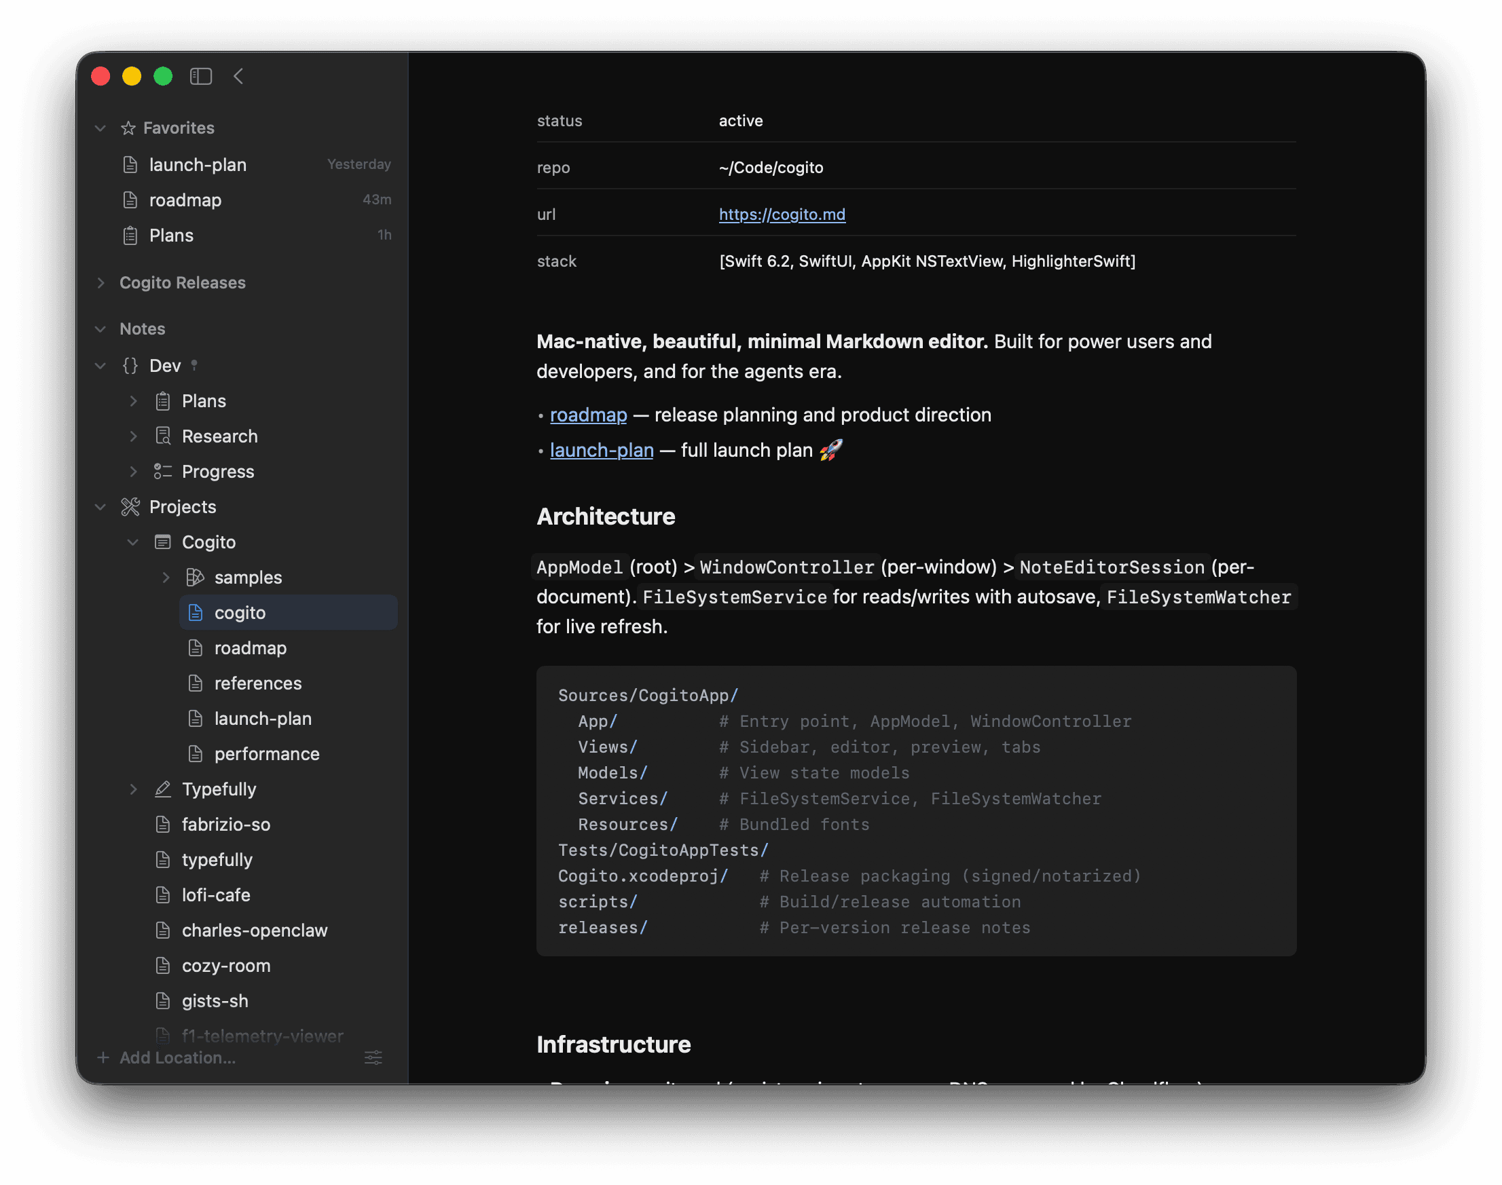Click the samples shapes icon
The image size is (1502, 1185).
tap(195, 578)
